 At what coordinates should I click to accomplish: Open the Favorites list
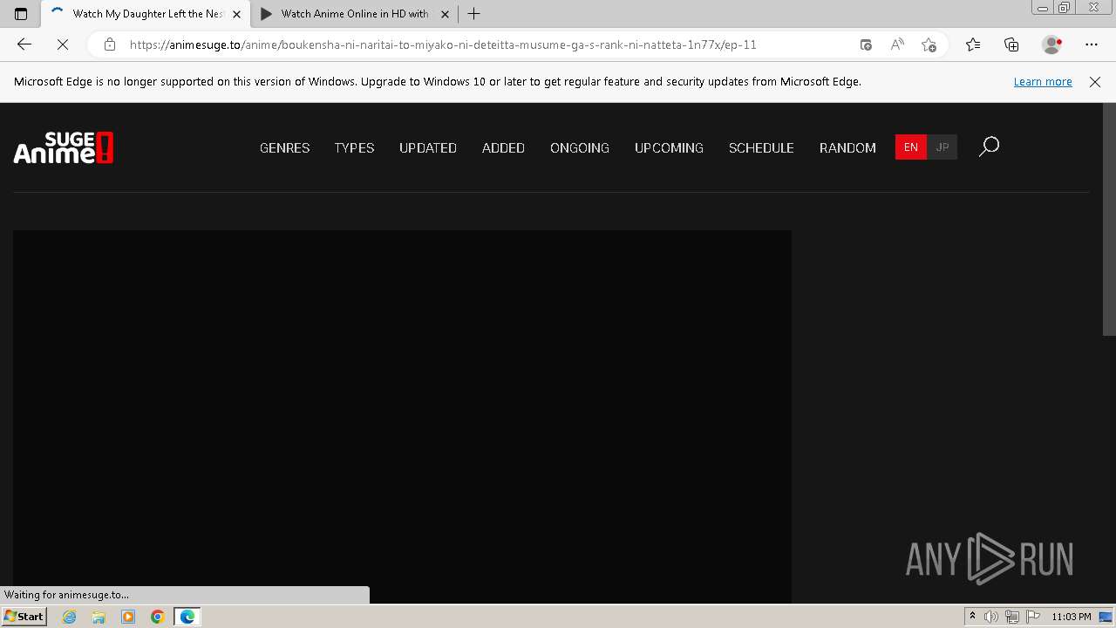point(973,44)
